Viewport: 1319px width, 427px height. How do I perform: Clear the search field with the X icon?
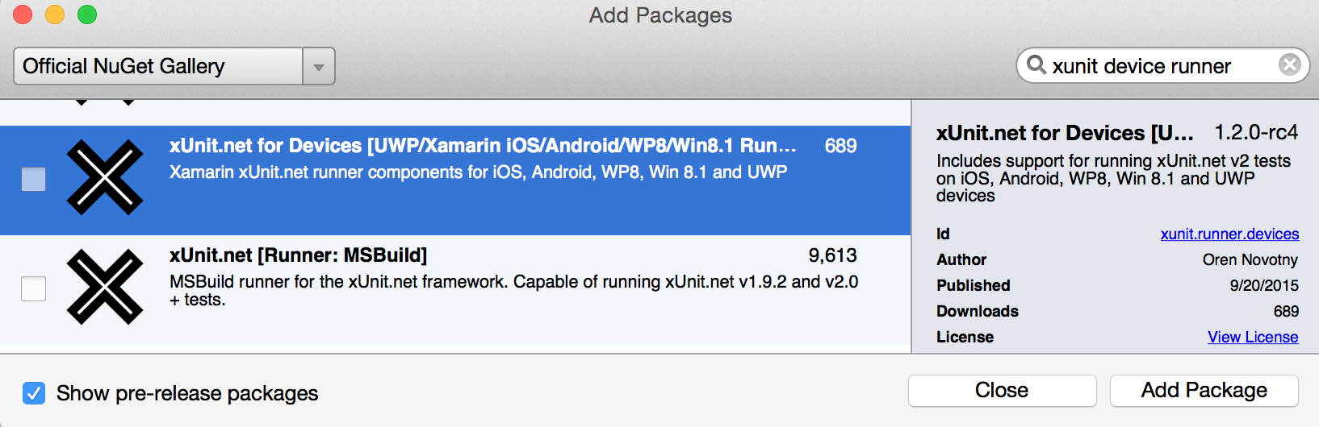pos(1290,64)
